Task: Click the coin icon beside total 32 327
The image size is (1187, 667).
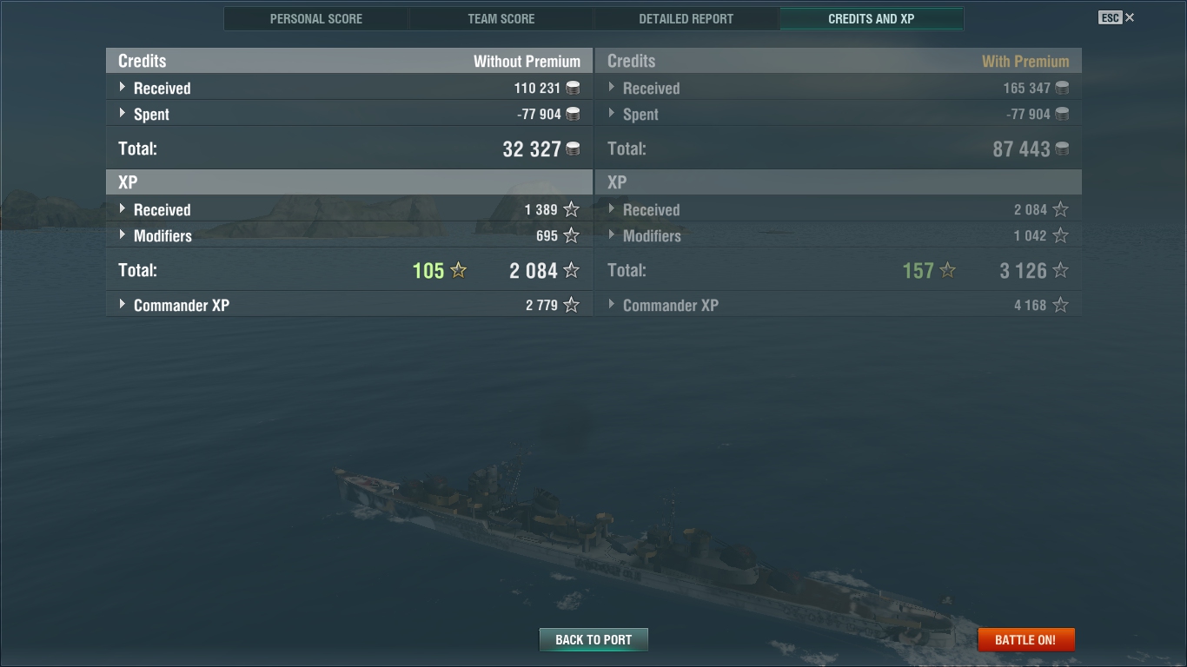Action: (573, 149)
